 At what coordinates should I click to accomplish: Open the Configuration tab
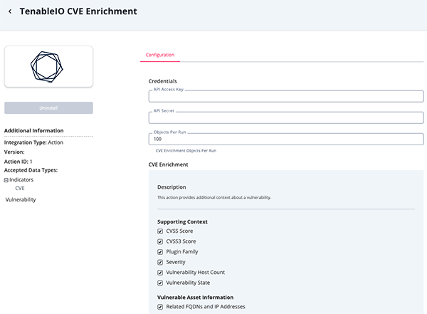[160, 55]
